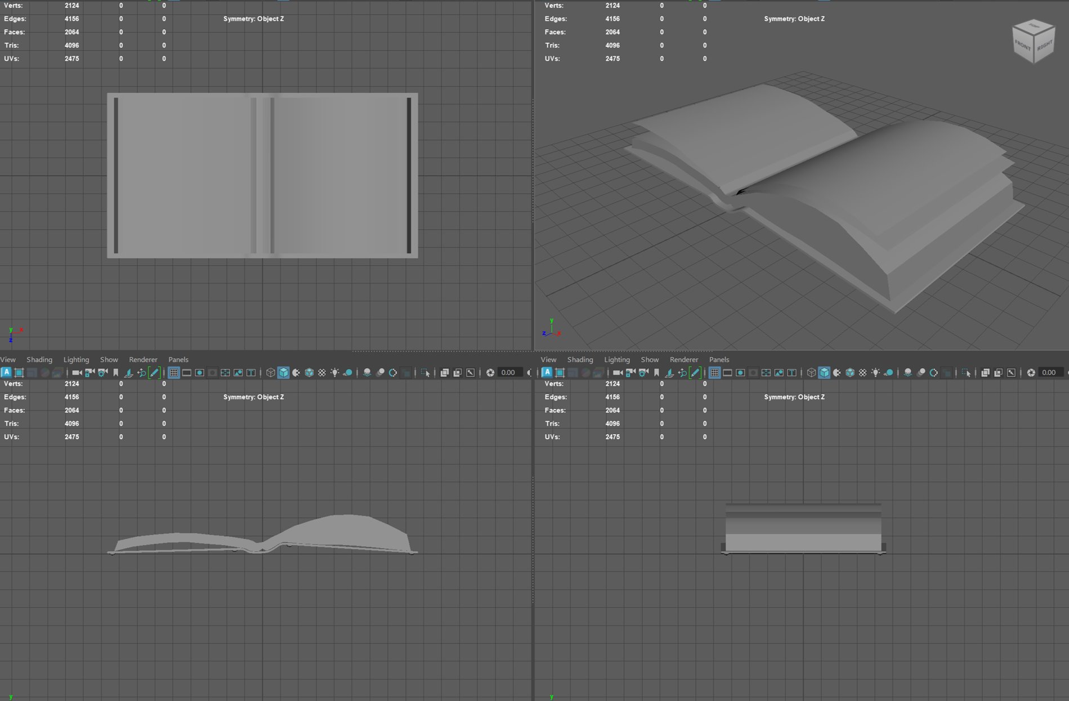Click Bookmarks icon in bottom-left viewport toolbar
The image size is (1069, 701).
[x=116, y=373]
